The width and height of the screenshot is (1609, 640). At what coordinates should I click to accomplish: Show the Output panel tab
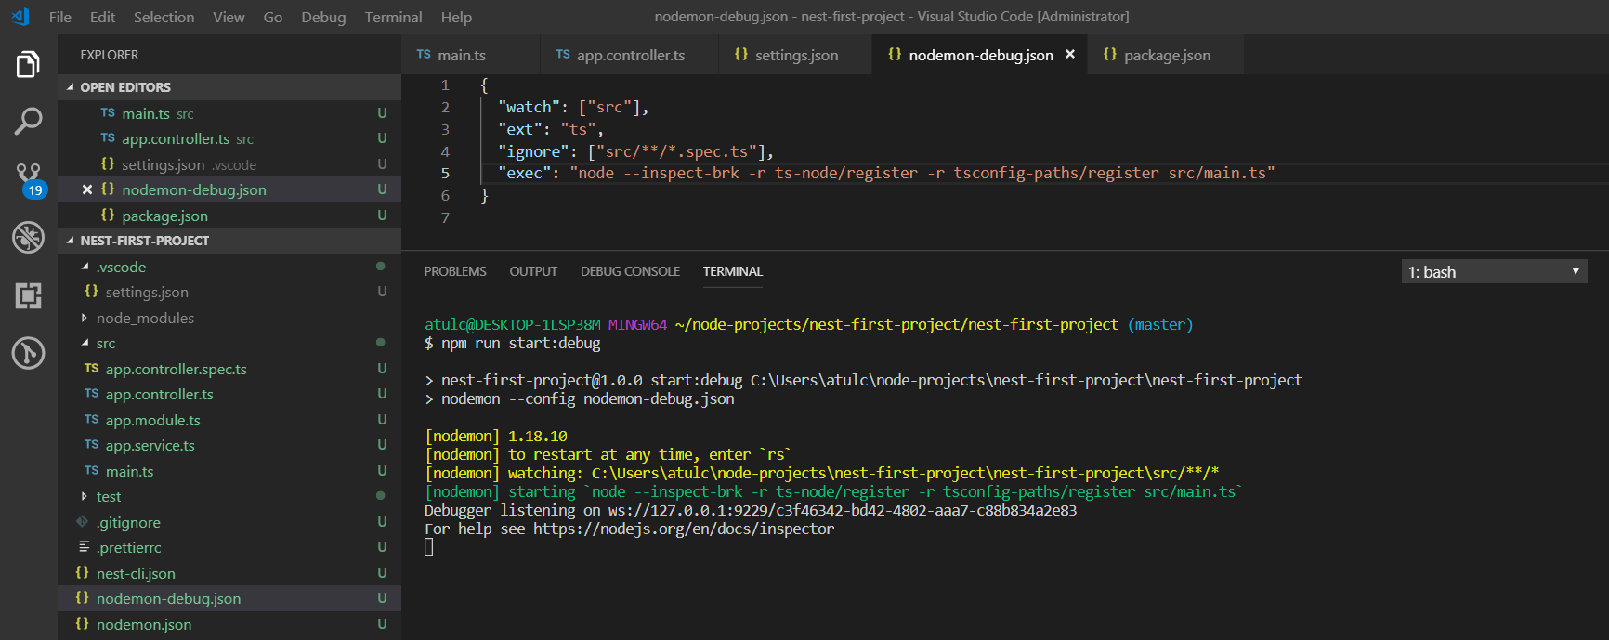(x=533, y=271)
